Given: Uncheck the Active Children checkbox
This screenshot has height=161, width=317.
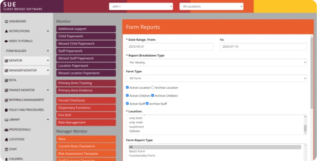Looking at the screenshot, I should coord(128,96).
